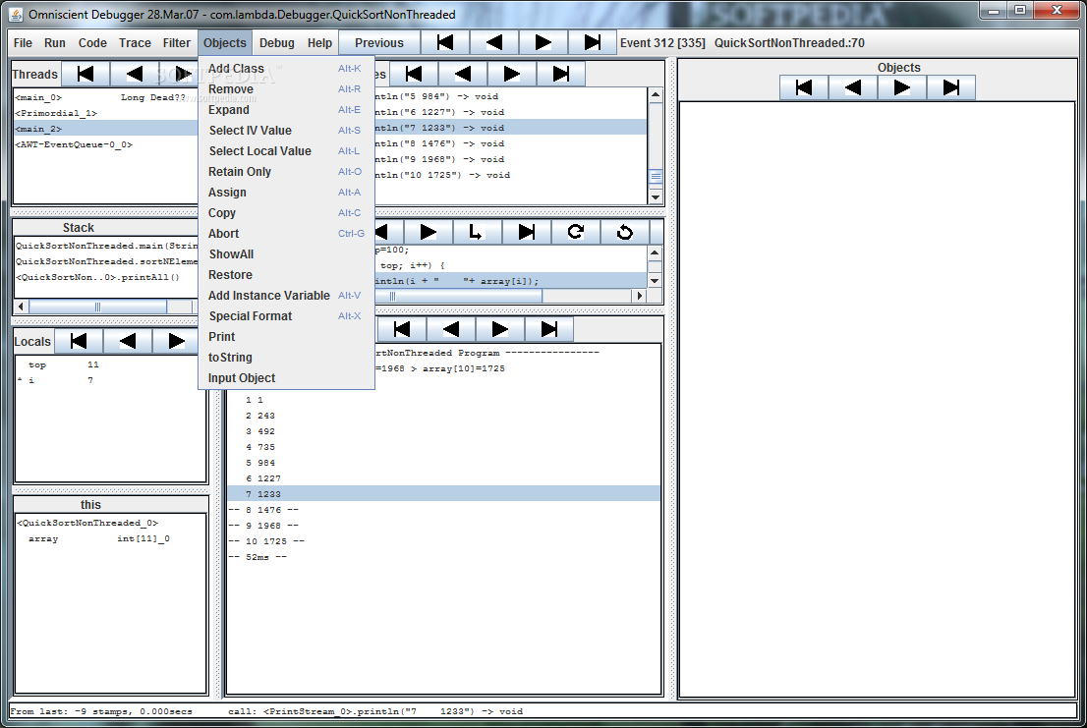
Task: Jump to last event in main toolbar
Action: (x=592, y=42)
